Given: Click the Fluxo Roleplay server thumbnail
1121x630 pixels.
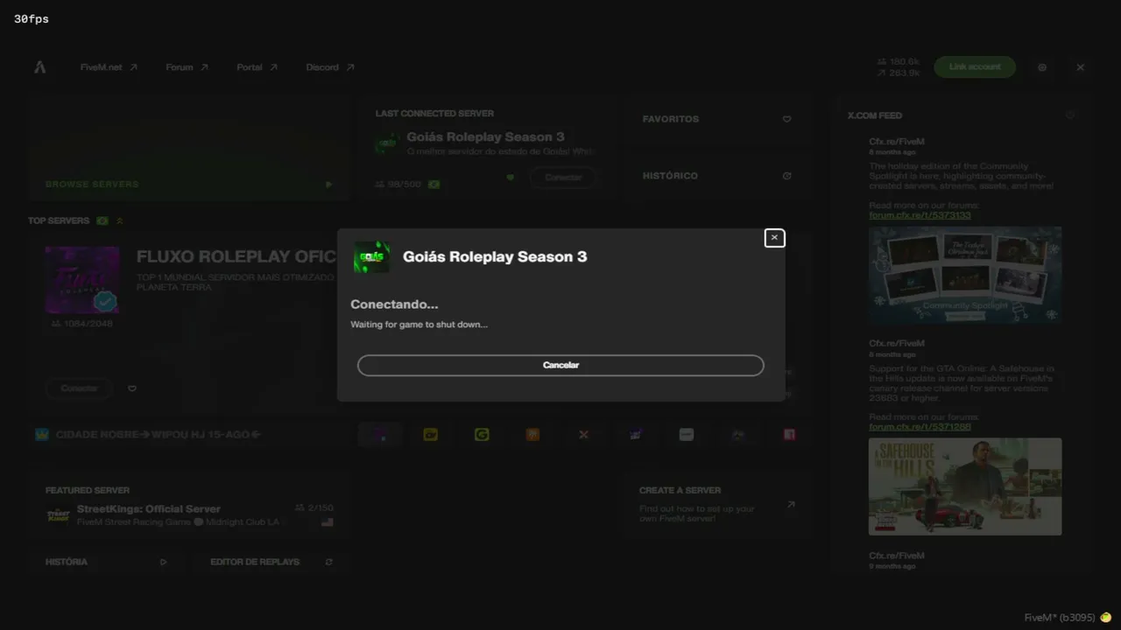Looking at the screenshot, I should pos(82,280).
